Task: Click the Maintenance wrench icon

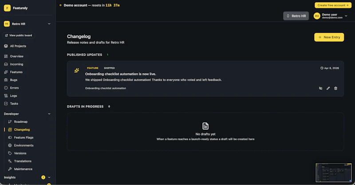Action: (10, 169)
